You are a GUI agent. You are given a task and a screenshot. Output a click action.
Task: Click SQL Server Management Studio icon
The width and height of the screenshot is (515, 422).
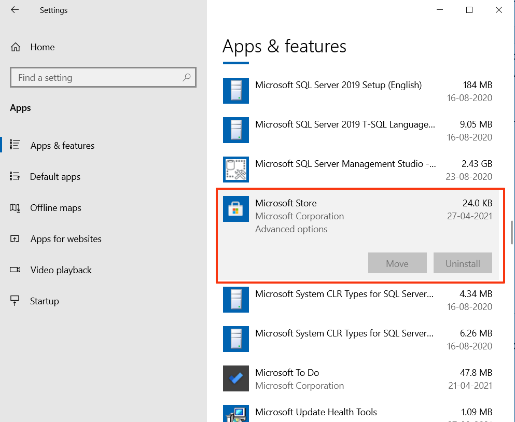pyautogui.click(x=236, y=170)
